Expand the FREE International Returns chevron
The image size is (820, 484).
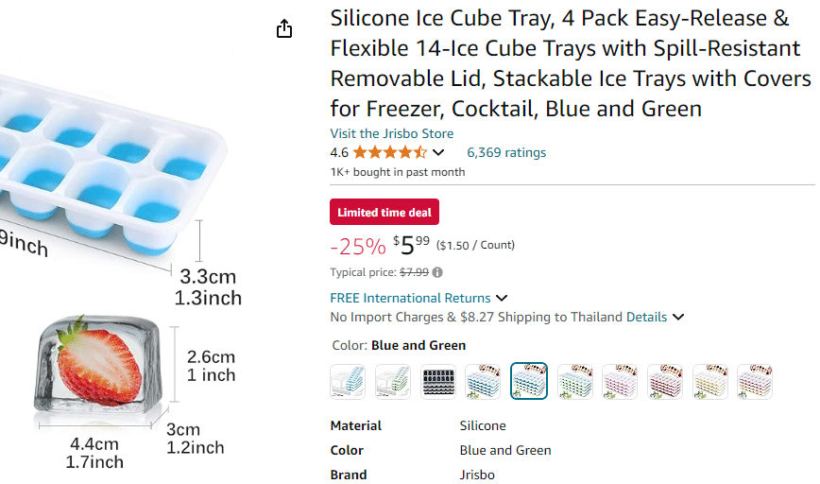(x=502, y=299)
